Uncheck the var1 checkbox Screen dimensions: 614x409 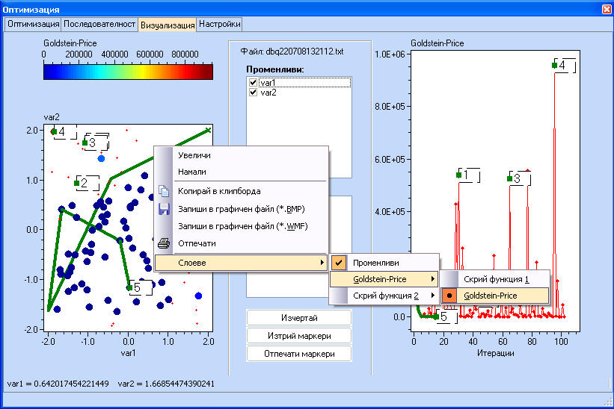254,83
